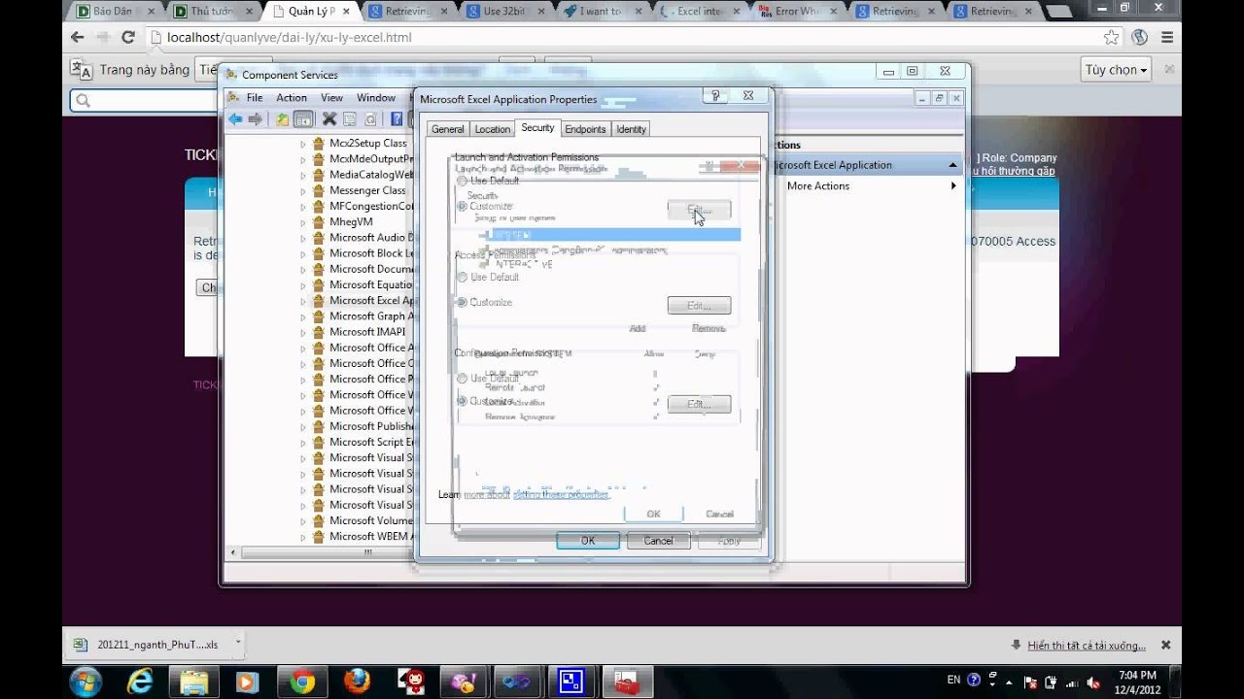
Task: Click the Up one level folder icon
Action: pyautogui.click(x=282, y=119)
